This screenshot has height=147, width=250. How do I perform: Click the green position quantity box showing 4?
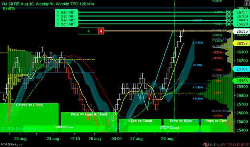pyautogui.click(x=88, y=31)
